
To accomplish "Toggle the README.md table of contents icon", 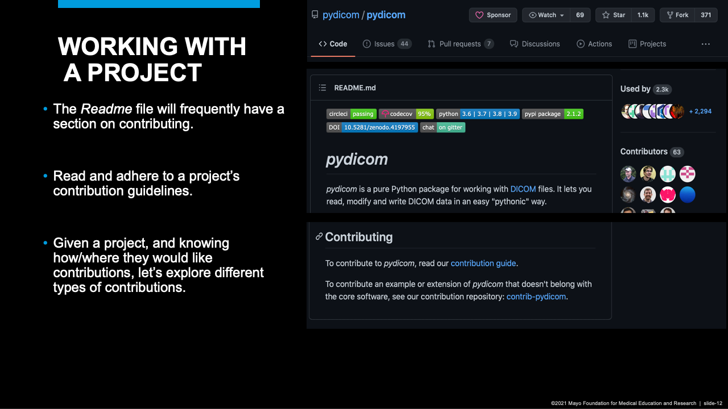I will pyautogui.click(x=322, y=87).
